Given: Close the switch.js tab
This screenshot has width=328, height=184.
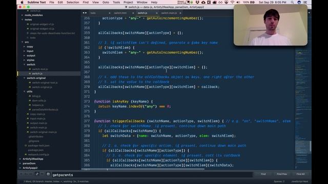Looking at the screenshot, I should click(x=157, y=13).
